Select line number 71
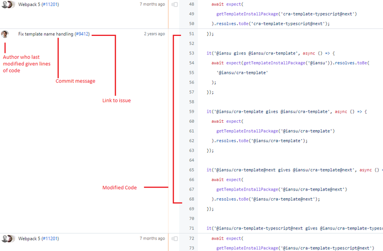Image resolution: width=383 pixels, height=251 pixels. pyautogui.click(x=191, y=228)
